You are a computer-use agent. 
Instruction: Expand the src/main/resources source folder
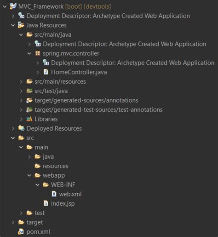coord(21,81)
